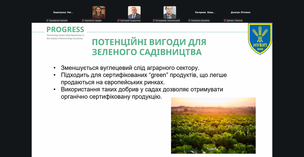This screenshot has width=304, height=157.
Task: Click muted microphone icon beside Анастасія Сардак
Action: (83, 21)
